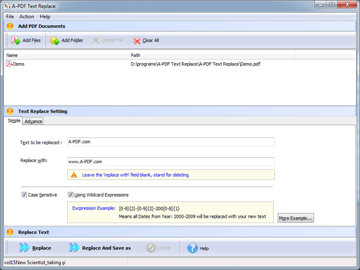Image resolution: width=360 pixels, height=270 pixels.
Task: Click the greyed Delete File button
Action: coord(107,40)
